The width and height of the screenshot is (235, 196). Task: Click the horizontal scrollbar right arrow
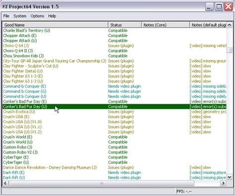(x=223, y=183)
